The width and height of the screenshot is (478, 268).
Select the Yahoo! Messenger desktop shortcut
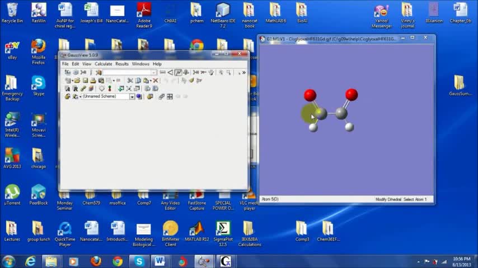(381, 16)
